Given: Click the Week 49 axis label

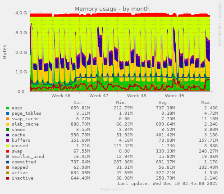Looking at the screenshot, I should click(x=174, y=96).
